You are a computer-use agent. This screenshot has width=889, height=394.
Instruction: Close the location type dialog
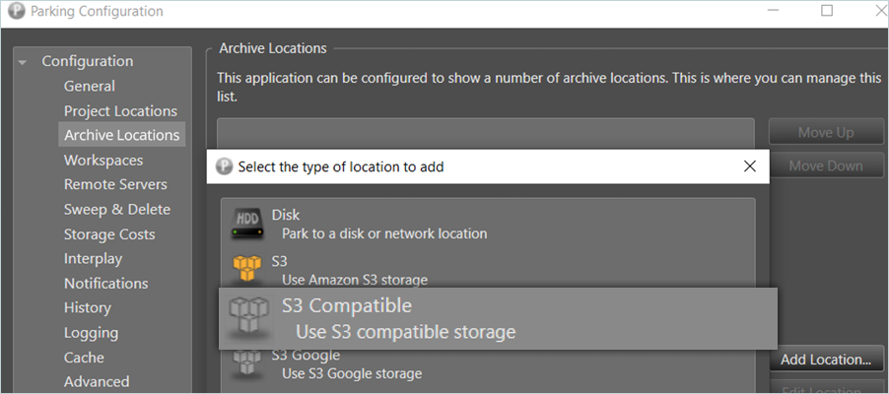pos(750,166)
